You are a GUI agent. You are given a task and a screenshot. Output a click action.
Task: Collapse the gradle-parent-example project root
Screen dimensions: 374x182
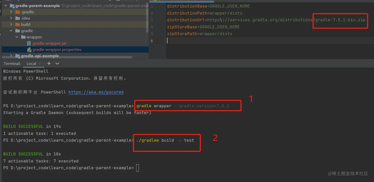click(6, 6)
